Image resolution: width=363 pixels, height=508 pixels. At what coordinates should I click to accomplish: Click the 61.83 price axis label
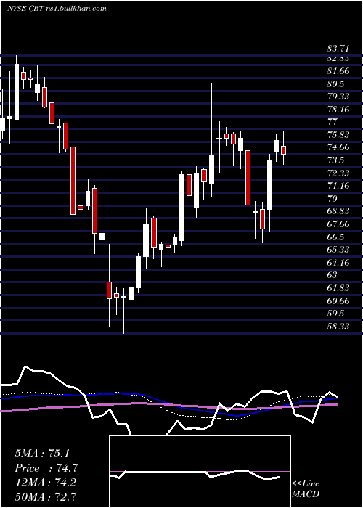click(338, 287)
